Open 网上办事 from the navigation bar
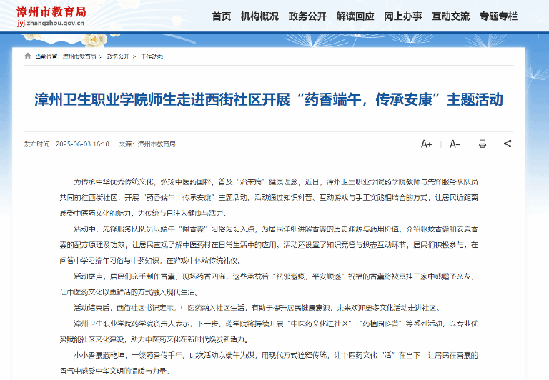Screen dimensions: 549x380 tap(402, 16)
